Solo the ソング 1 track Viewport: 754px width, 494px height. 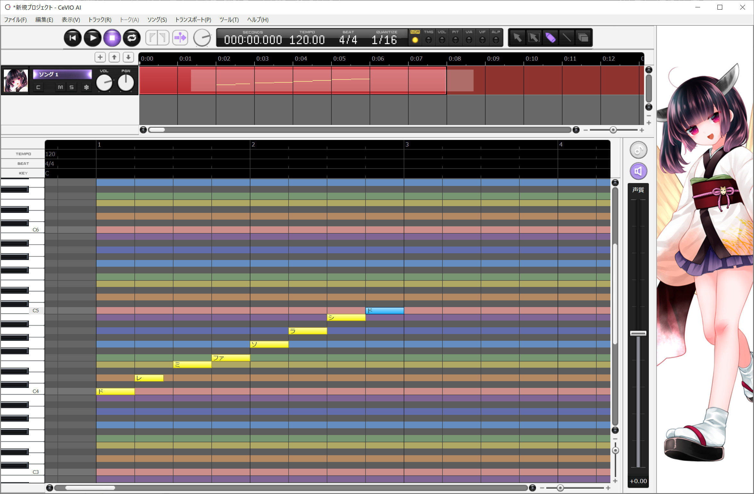click(x=71, y=87)
